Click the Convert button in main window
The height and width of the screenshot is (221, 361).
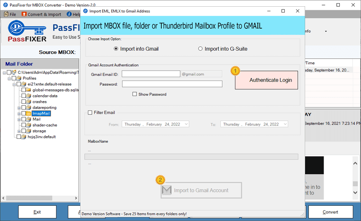[330, 212]
